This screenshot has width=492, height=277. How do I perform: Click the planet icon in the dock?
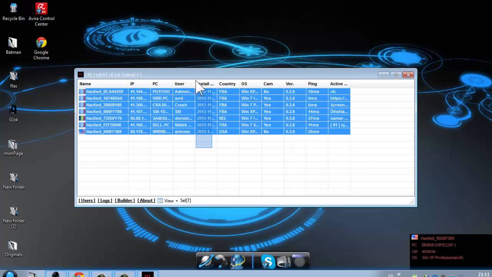pos(206,262)
